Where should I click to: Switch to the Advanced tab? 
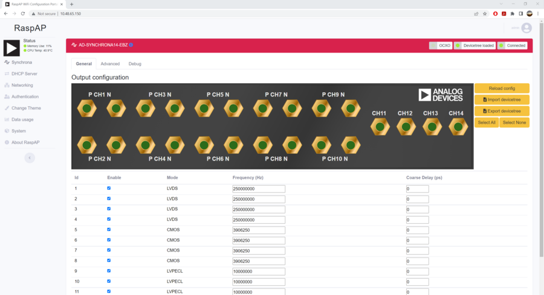tap(110, 63)
